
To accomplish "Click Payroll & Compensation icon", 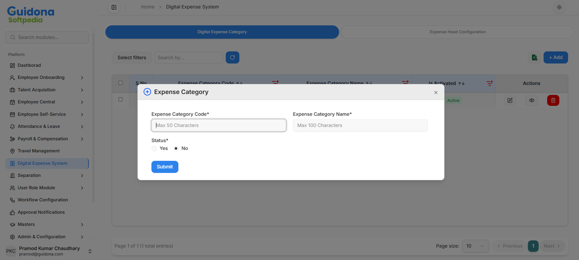I will (12, 139).
